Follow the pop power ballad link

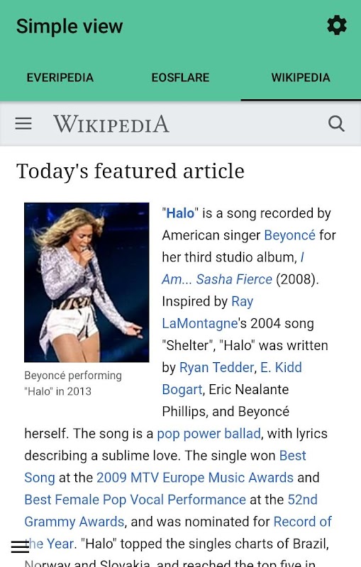[x=209, y=434]
